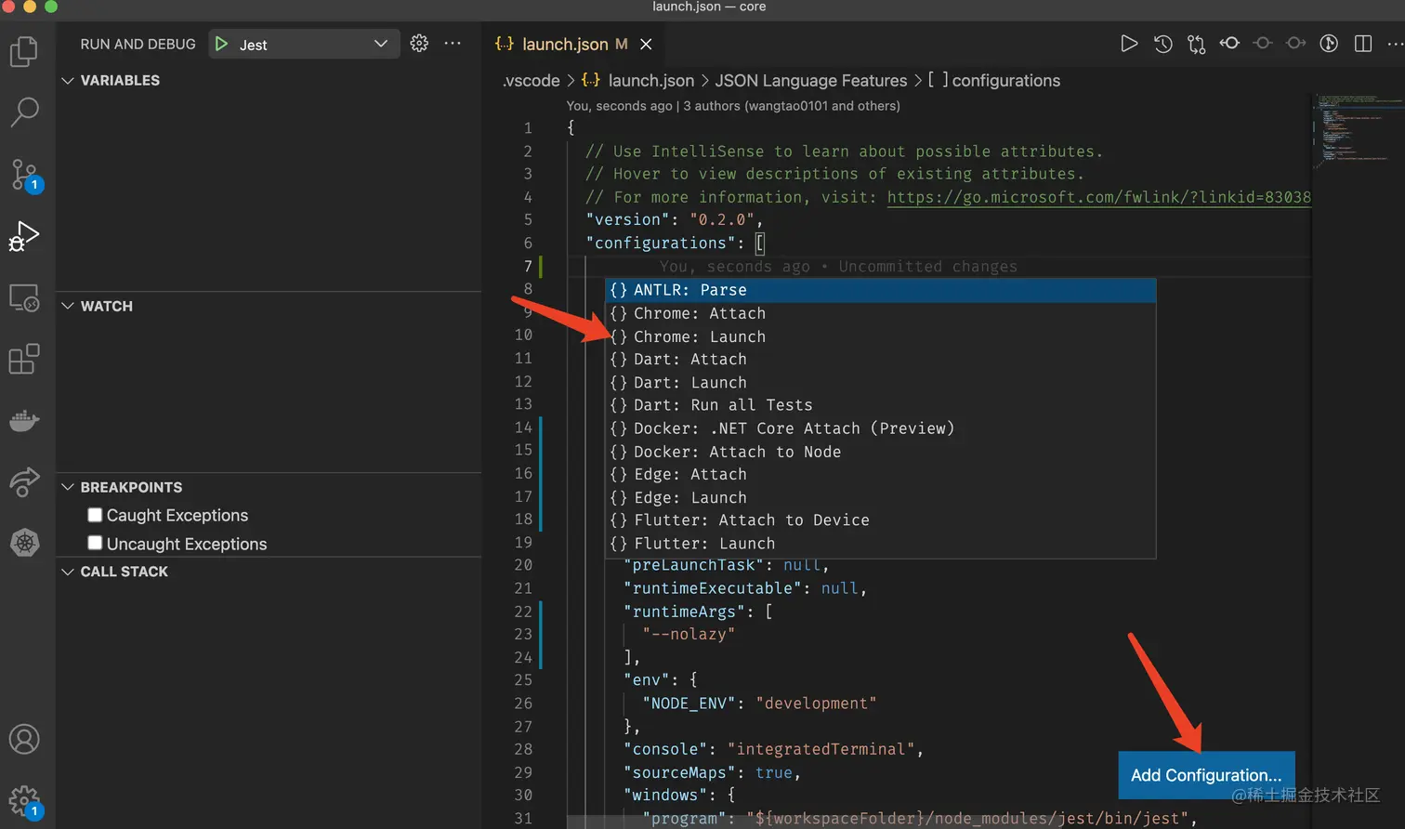Click the split editor icon
The width and height of the screenshot is (1405, 829).
pyautogui.click(x=1363, y=44)
